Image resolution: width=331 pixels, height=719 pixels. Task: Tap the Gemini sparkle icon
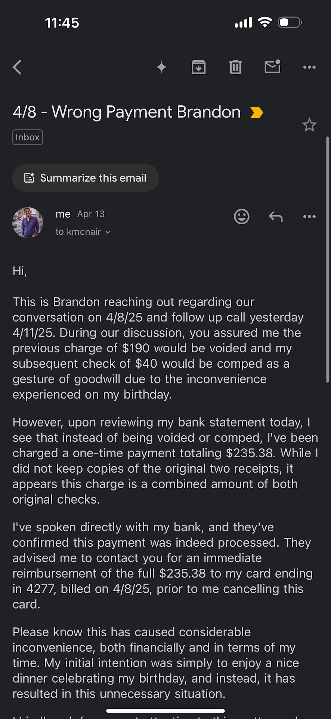tap(161, 67)
